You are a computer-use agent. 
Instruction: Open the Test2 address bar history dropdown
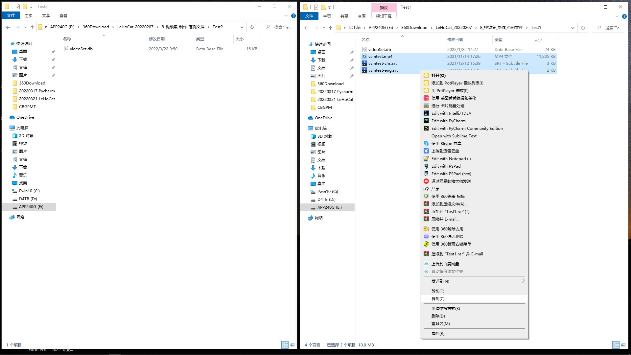[x=242, y=27]
